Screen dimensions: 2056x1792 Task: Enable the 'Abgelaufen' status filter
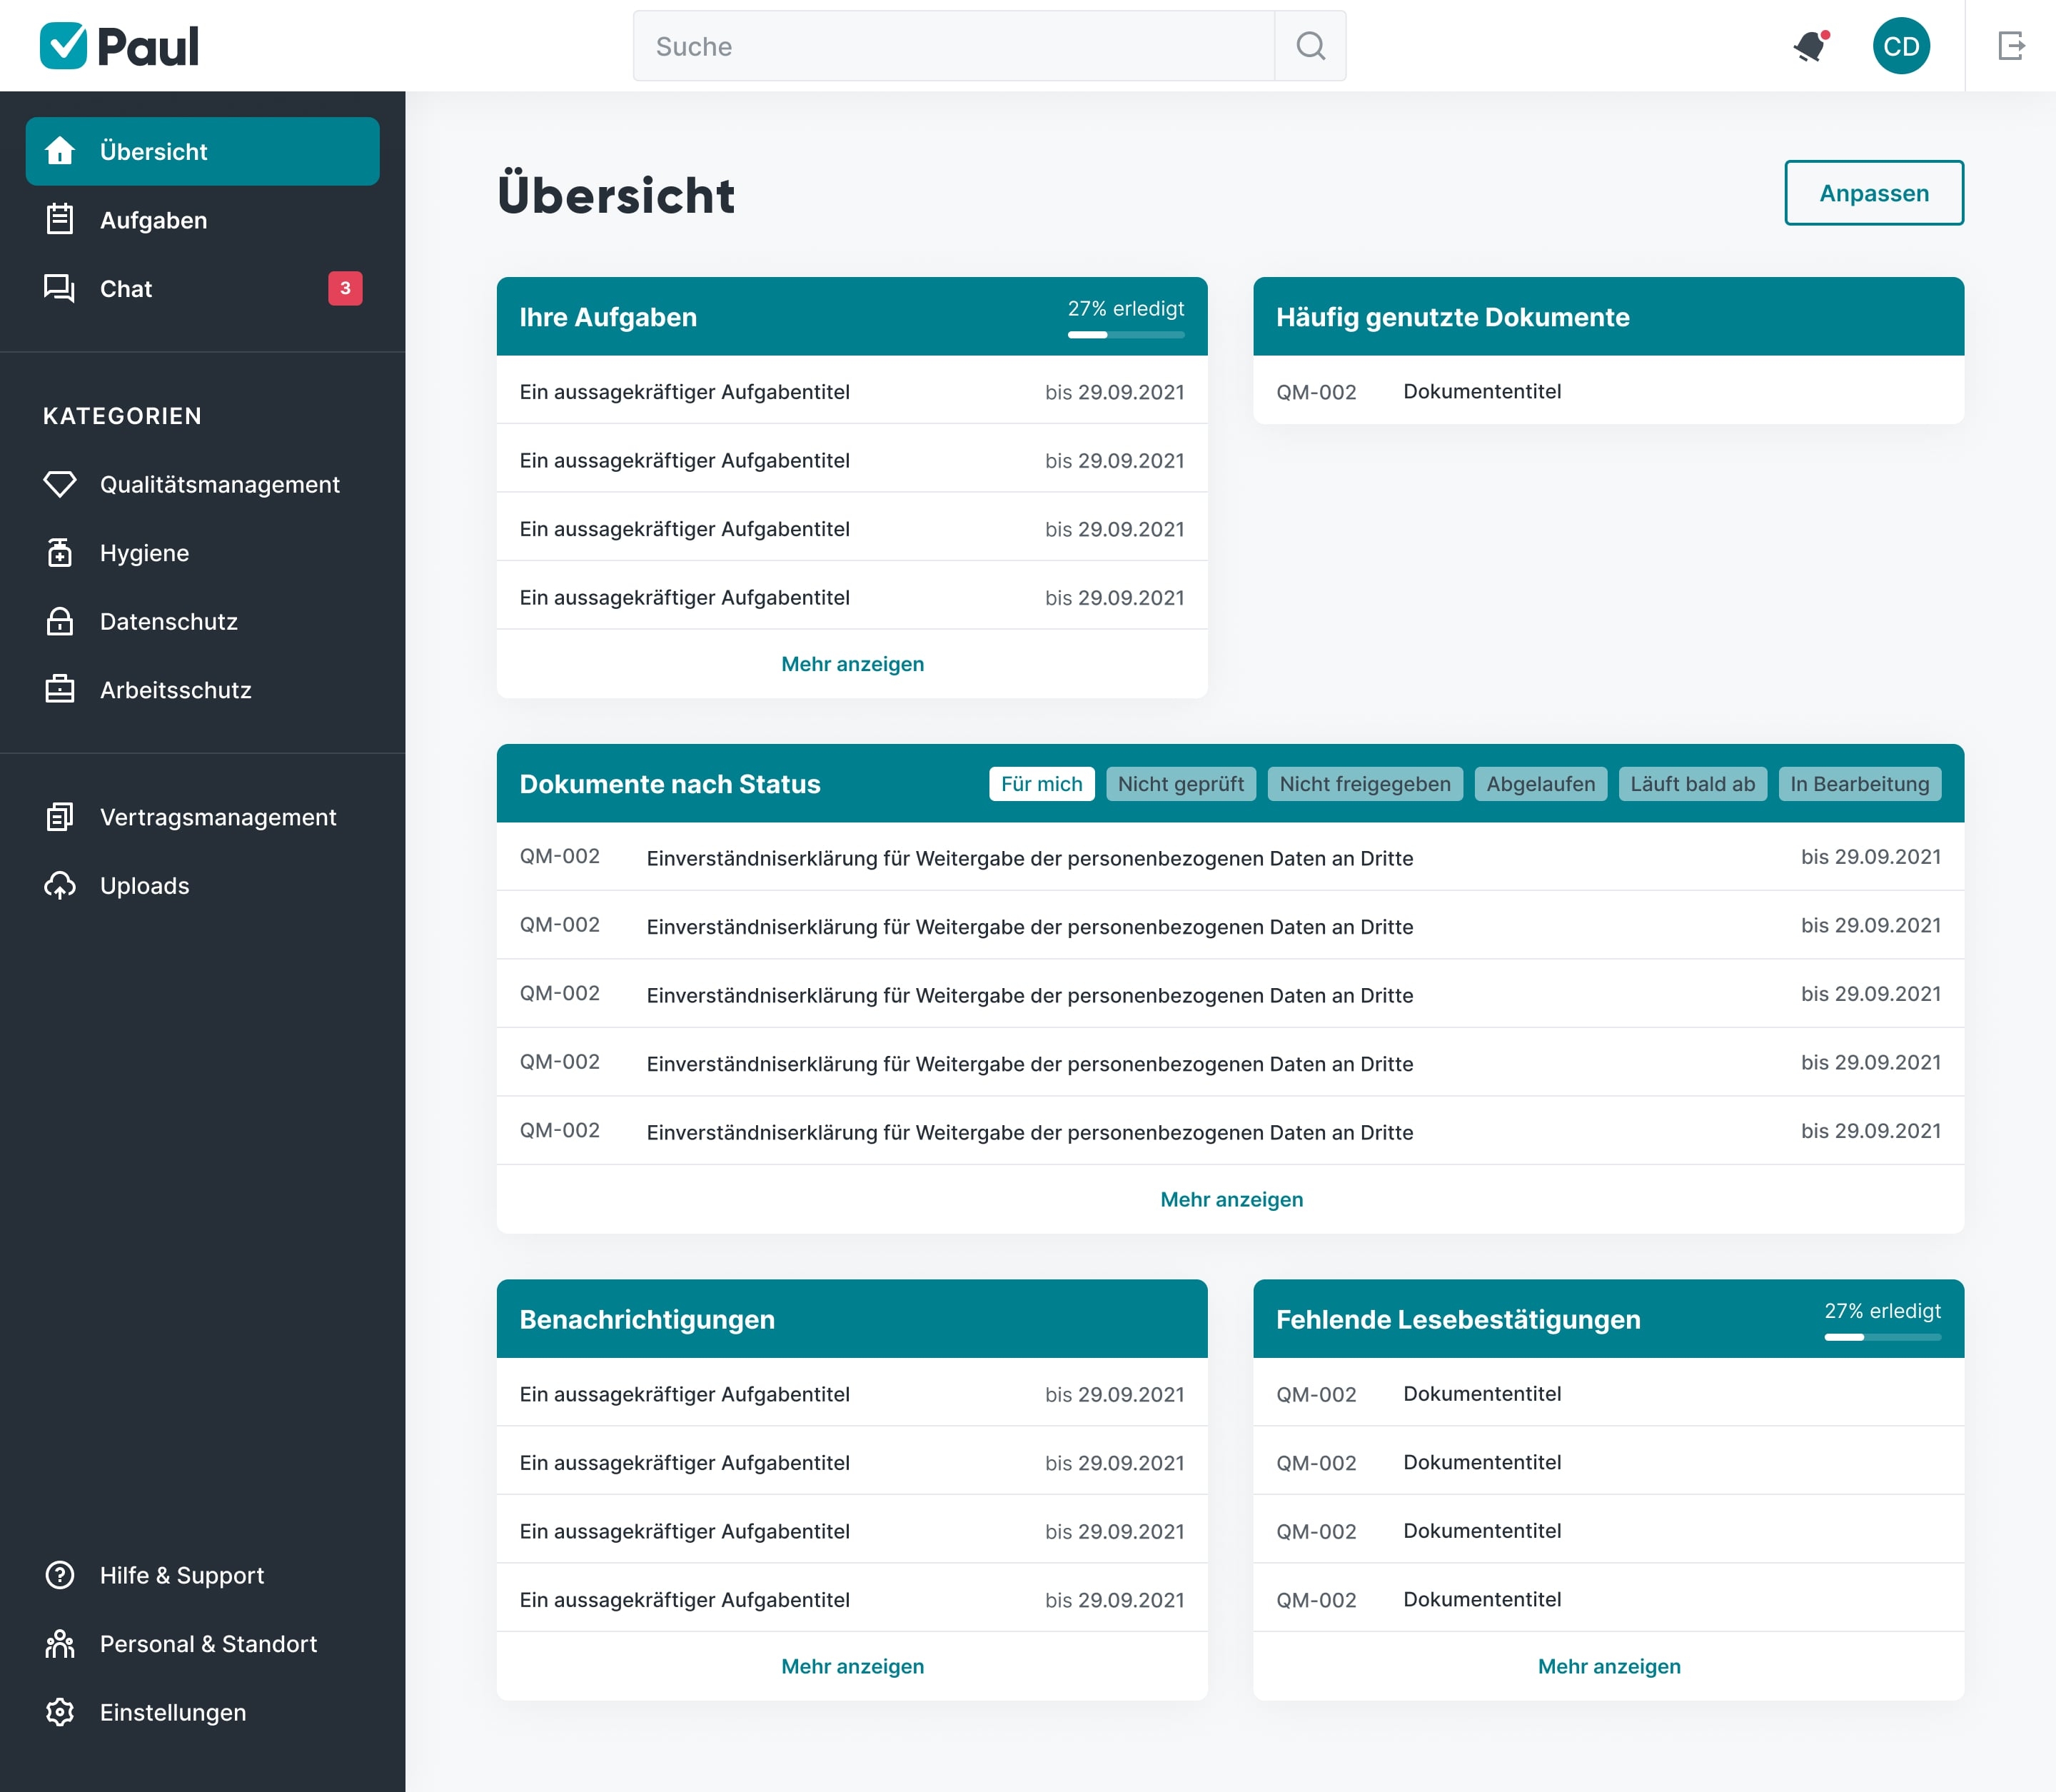[1540, 784]
